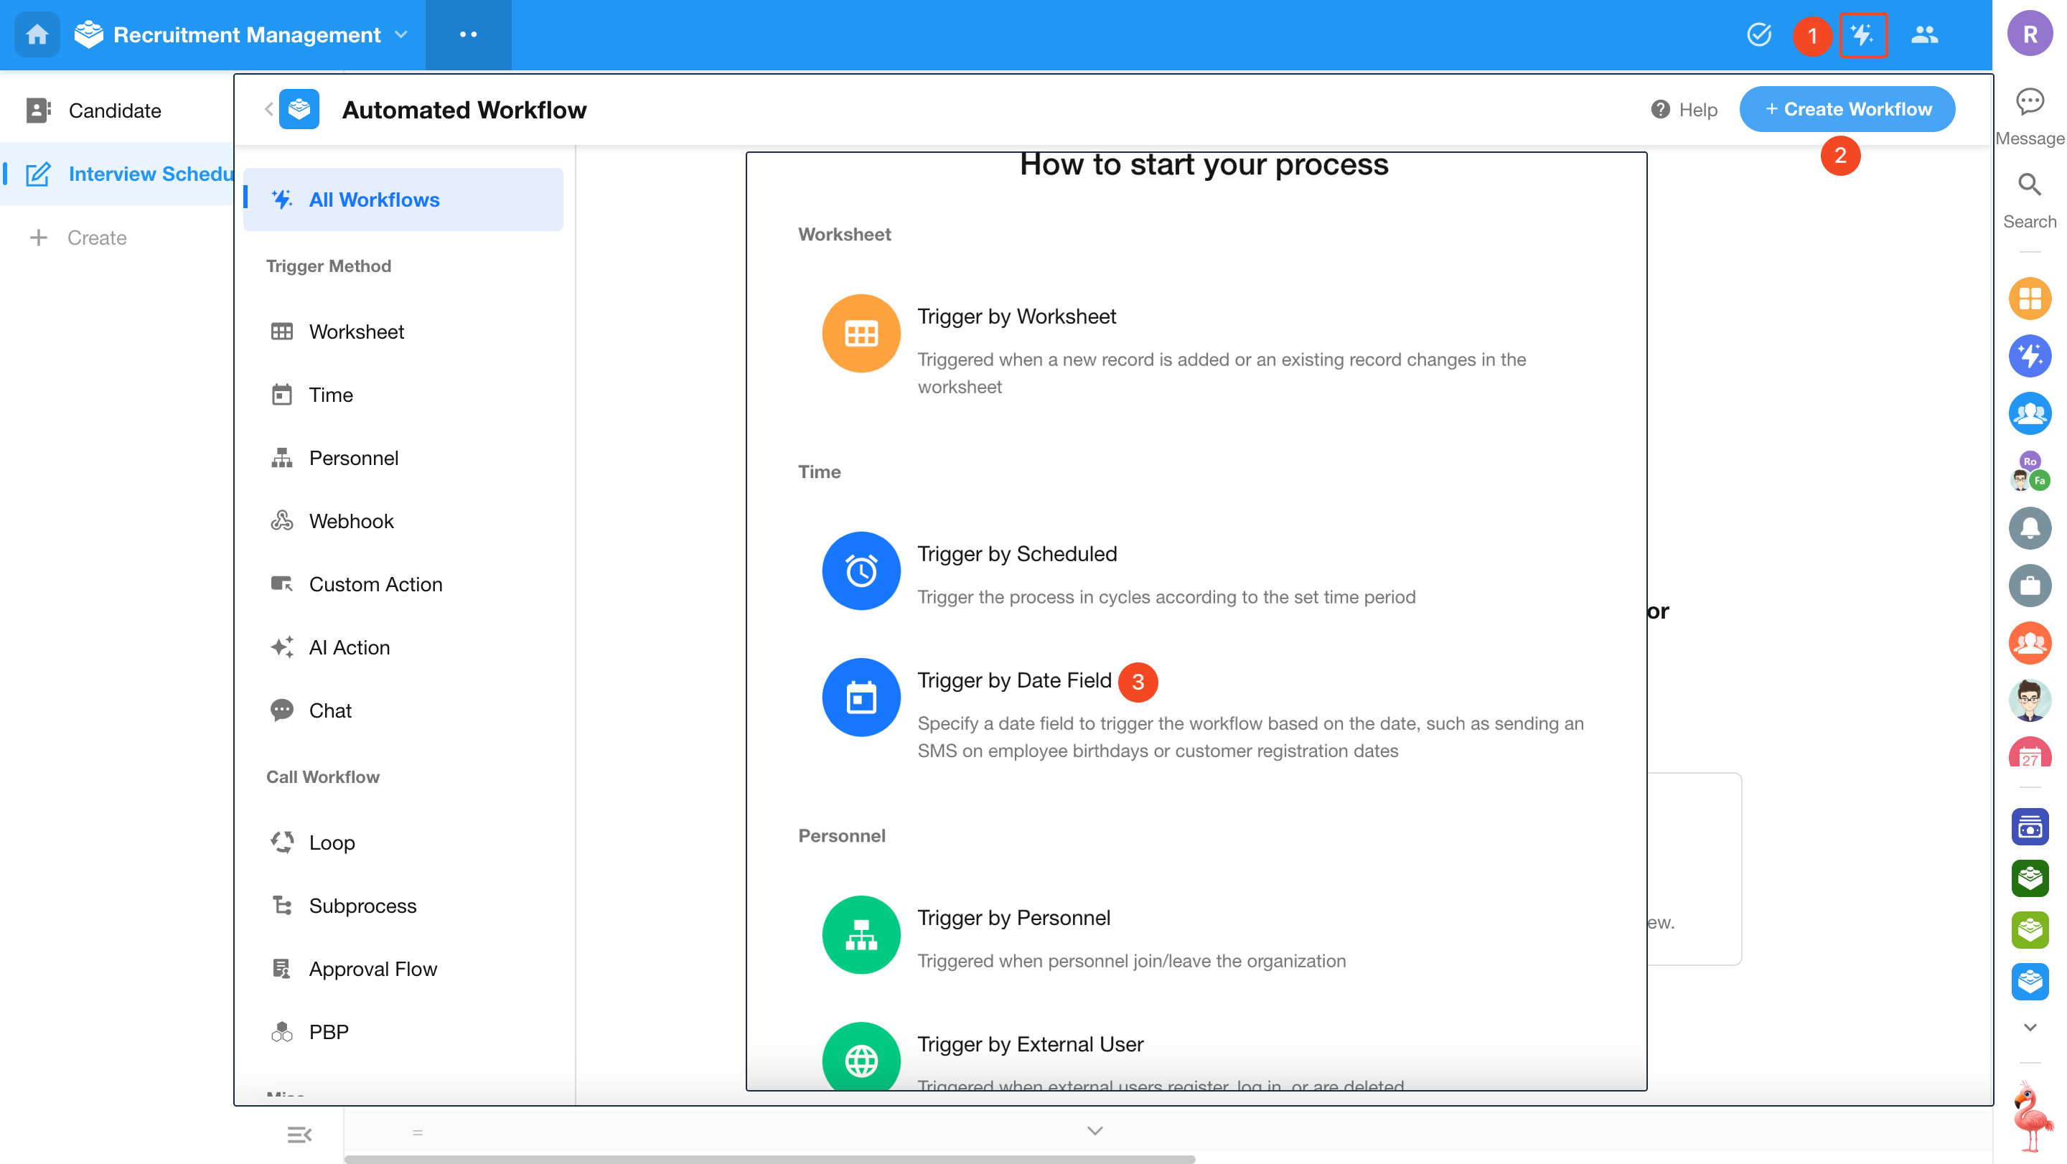The image size is (2067, 1164).
Task: Open the gray bell notifications icon
Action: pos(2029,528)
